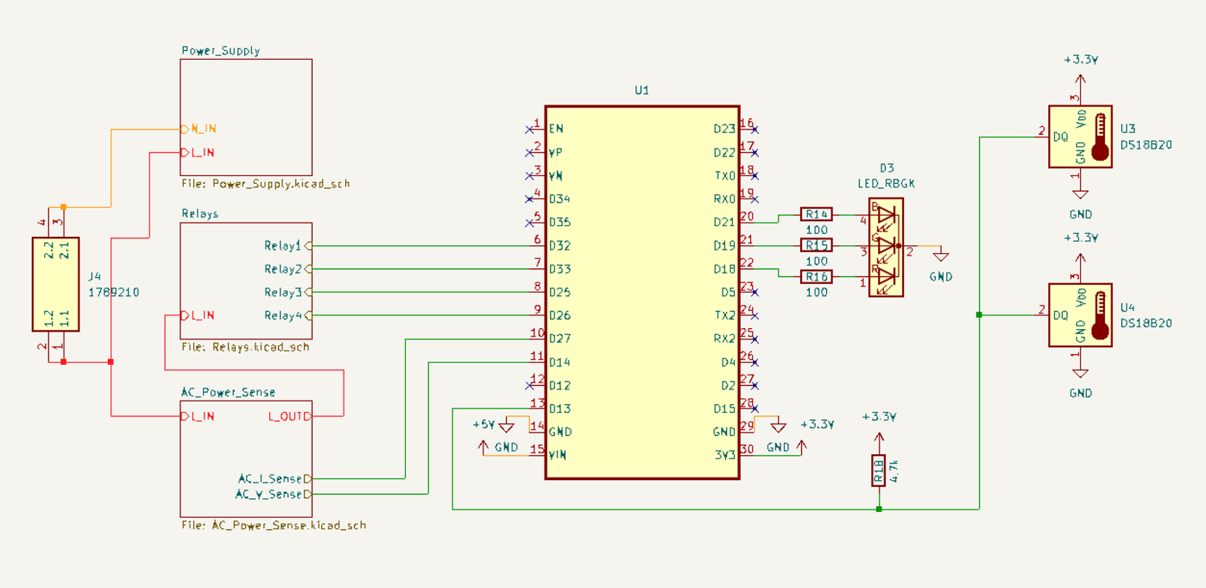Image resolution: width=1206 pixels, height=588 pixels.
Task: Select connector J4 1789210 symbol
Action: click(57, 284)
